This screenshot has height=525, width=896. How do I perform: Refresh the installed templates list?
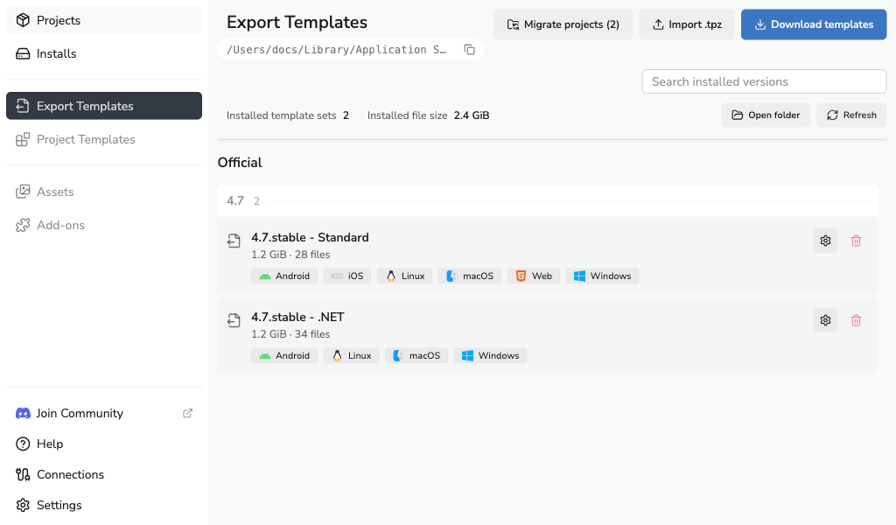[850, 115]
